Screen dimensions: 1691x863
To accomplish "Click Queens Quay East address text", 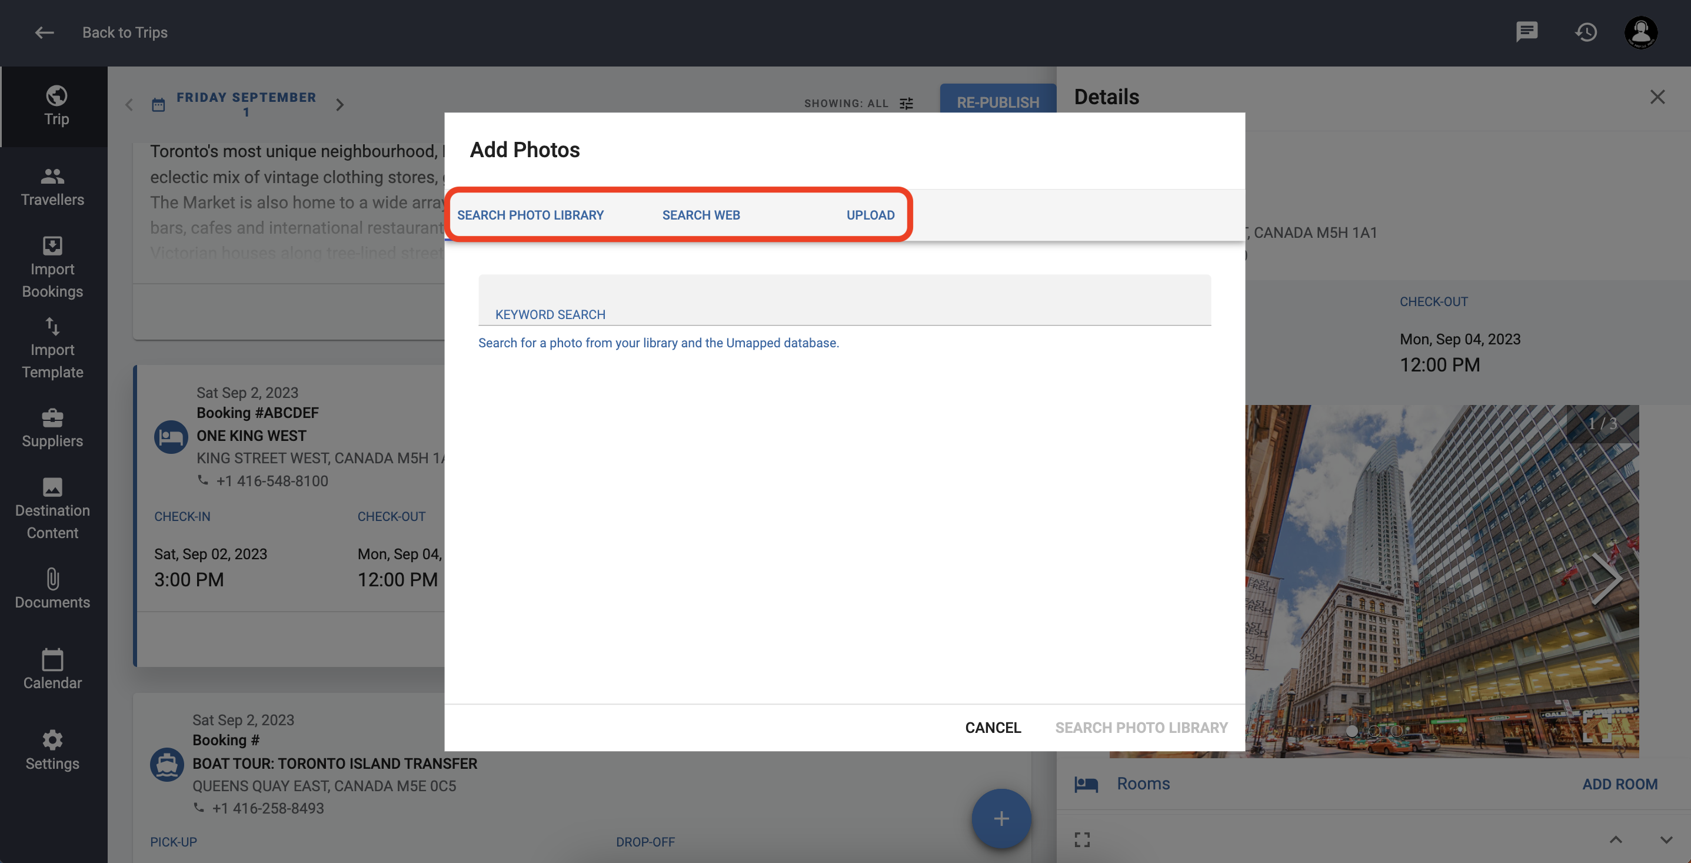I will [324, 785].
